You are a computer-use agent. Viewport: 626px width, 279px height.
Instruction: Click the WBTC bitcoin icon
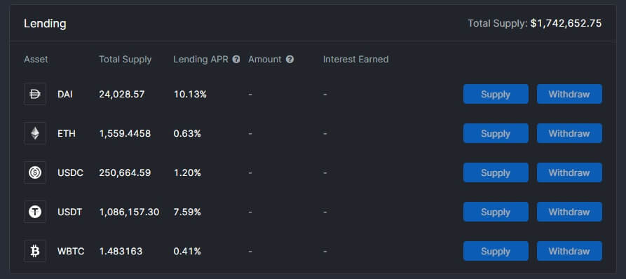click(35, 251)
